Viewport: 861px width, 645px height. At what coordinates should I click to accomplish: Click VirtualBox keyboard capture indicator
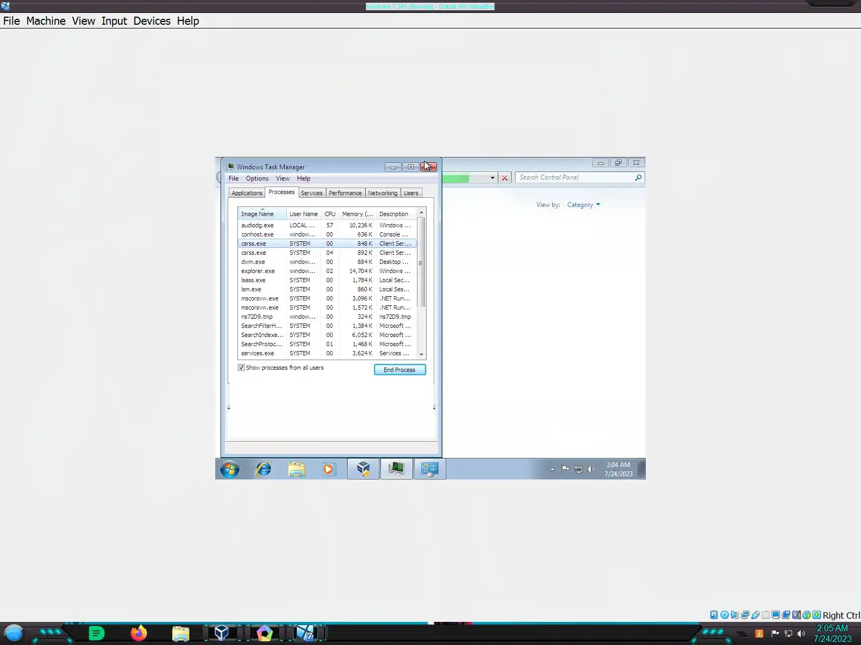point(816,615)
